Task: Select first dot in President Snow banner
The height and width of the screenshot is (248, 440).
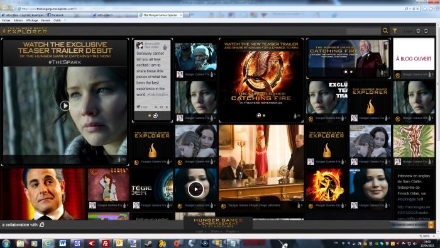Action: pos(346,72)
